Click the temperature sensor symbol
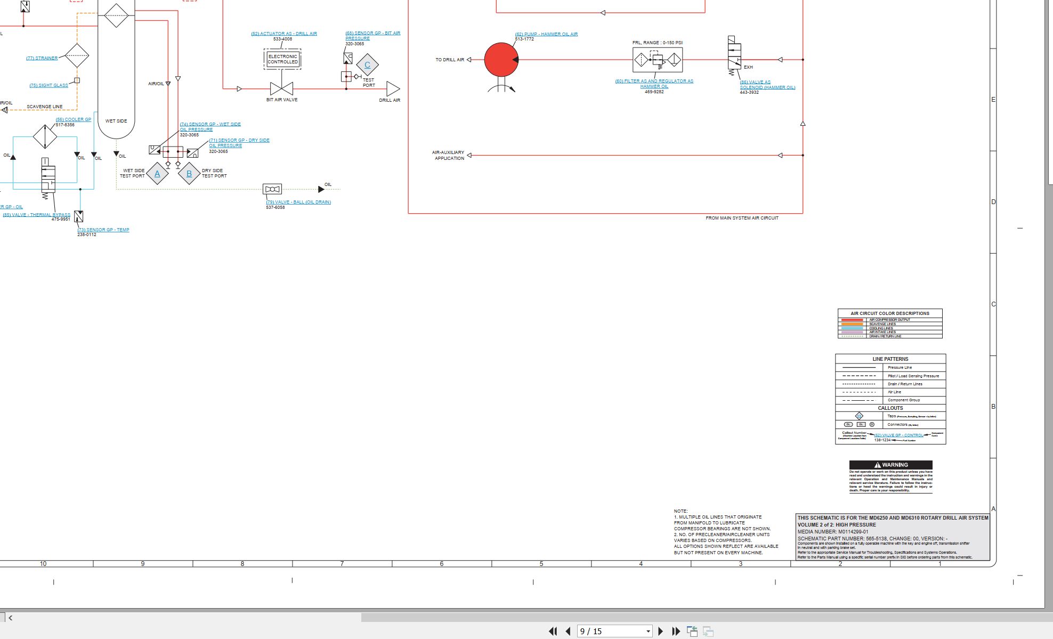 coord(79,216)
